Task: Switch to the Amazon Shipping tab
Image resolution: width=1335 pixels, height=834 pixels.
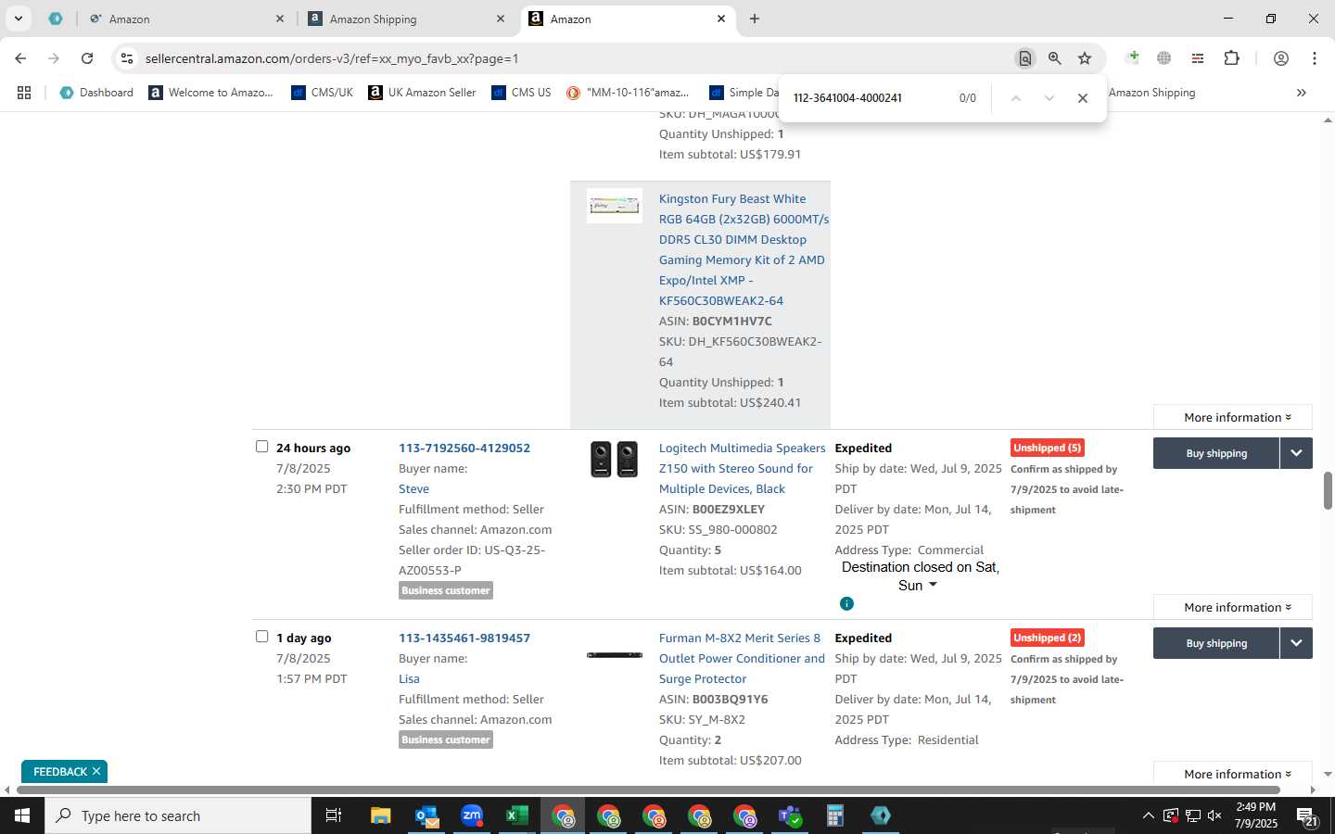Action: [408, 19]
